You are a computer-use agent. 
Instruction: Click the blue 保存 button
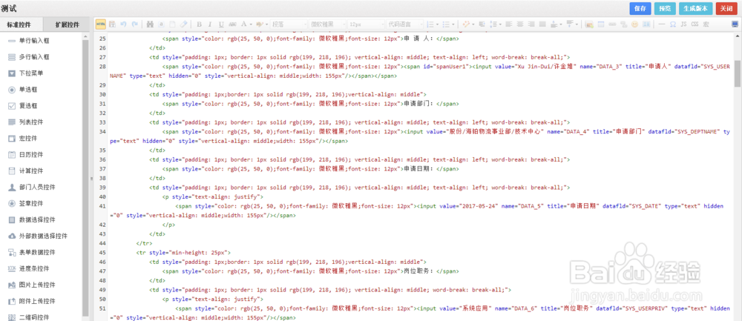(640, 8)
